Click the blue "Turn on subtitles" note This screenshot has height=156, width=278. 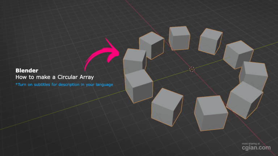tap(64, 85)
